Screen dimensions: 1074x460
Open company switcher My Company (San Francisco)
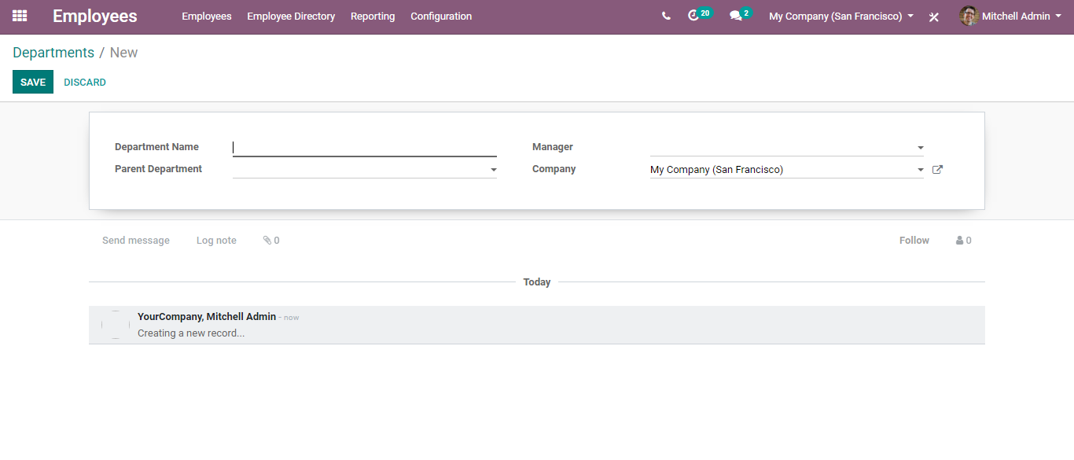pos(841,16)
